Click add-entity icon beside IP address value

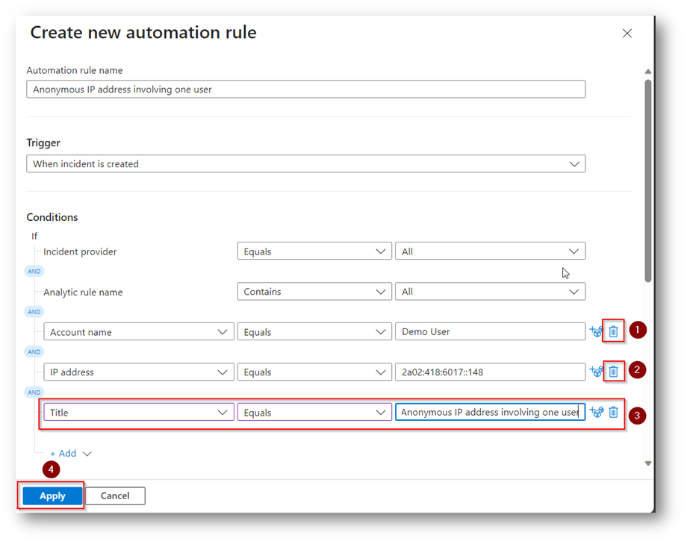(596, 372)
